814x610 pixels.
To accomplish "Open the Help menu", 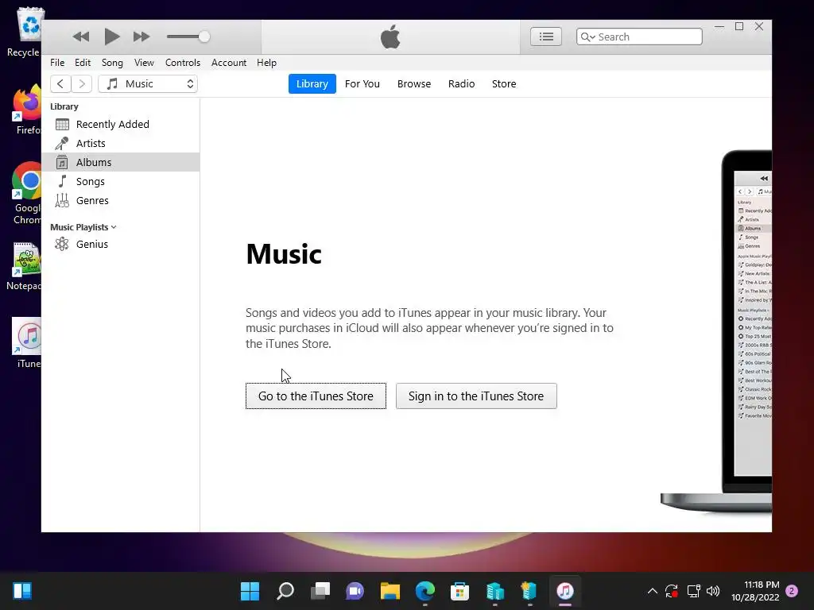I will point(266,63).
